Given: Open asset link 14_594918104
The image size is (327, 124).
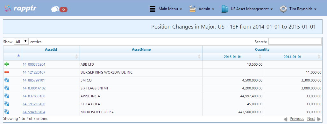Looking at the screenshot, I should click(x=34, y=112).
